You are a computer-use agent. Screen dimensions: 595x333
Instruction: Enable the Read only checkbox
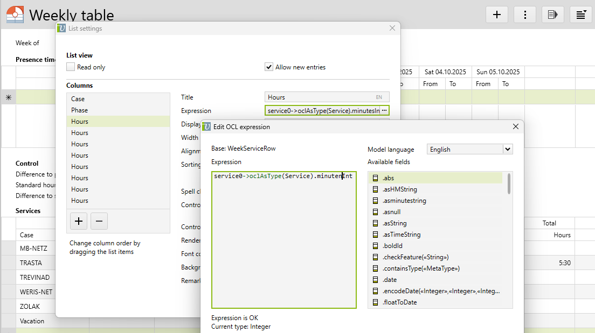point(71,67)
